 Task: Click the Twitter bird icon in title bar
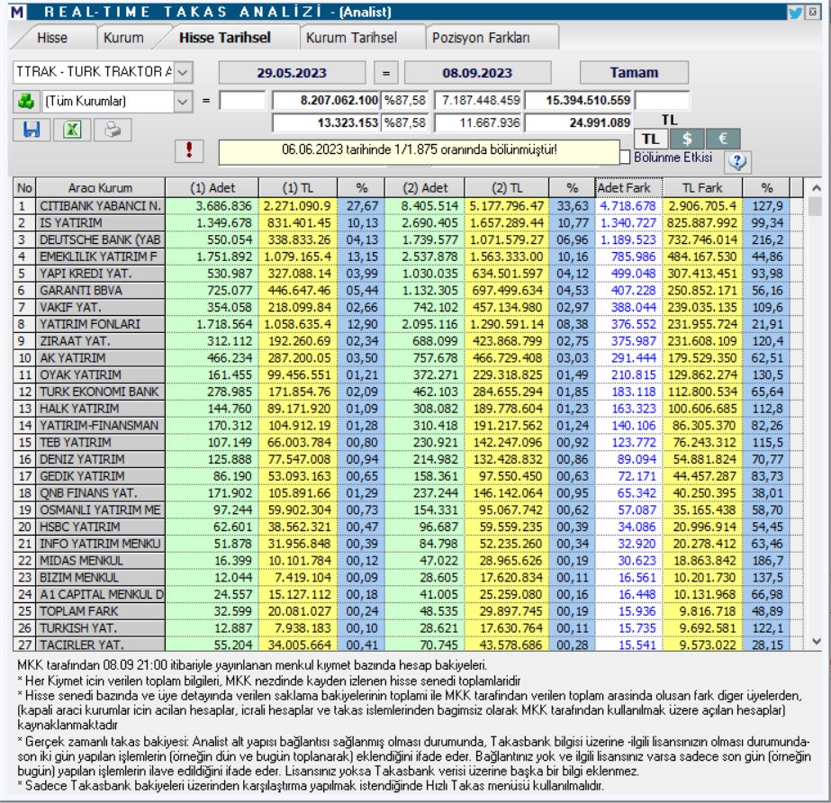(x=795, y=13)
